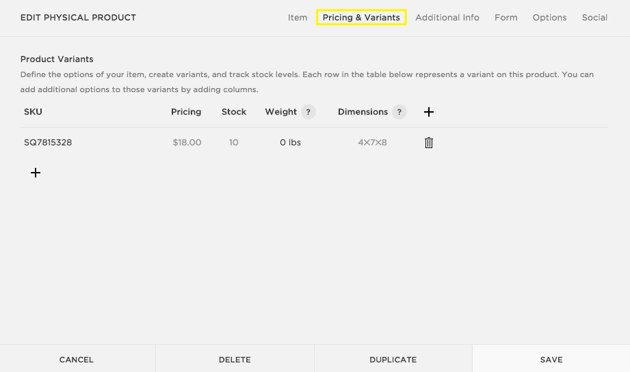The height and width of the screenshot is (372, 630).
Task: Click the SKU field SQ7815328
Action: click(x=48, y=143)
